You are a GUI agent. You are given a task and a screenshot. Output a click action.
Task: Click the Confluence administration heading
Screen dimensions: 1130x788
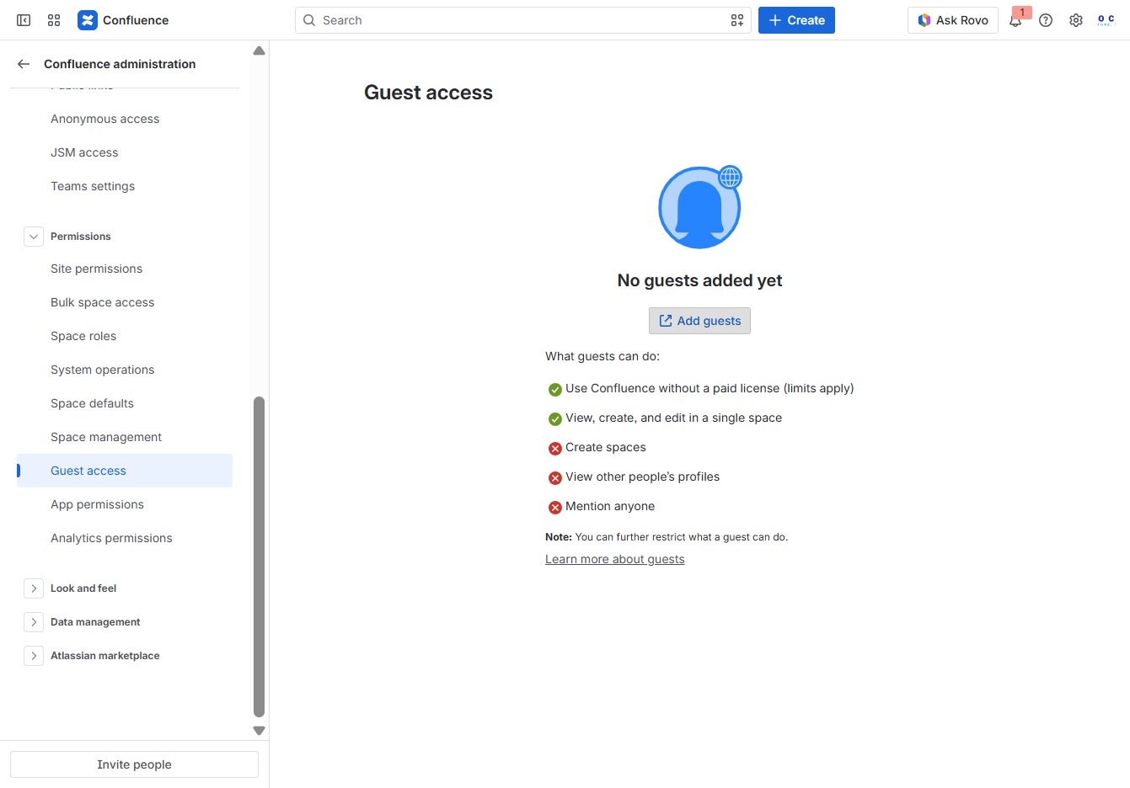[x=120, y=64]
